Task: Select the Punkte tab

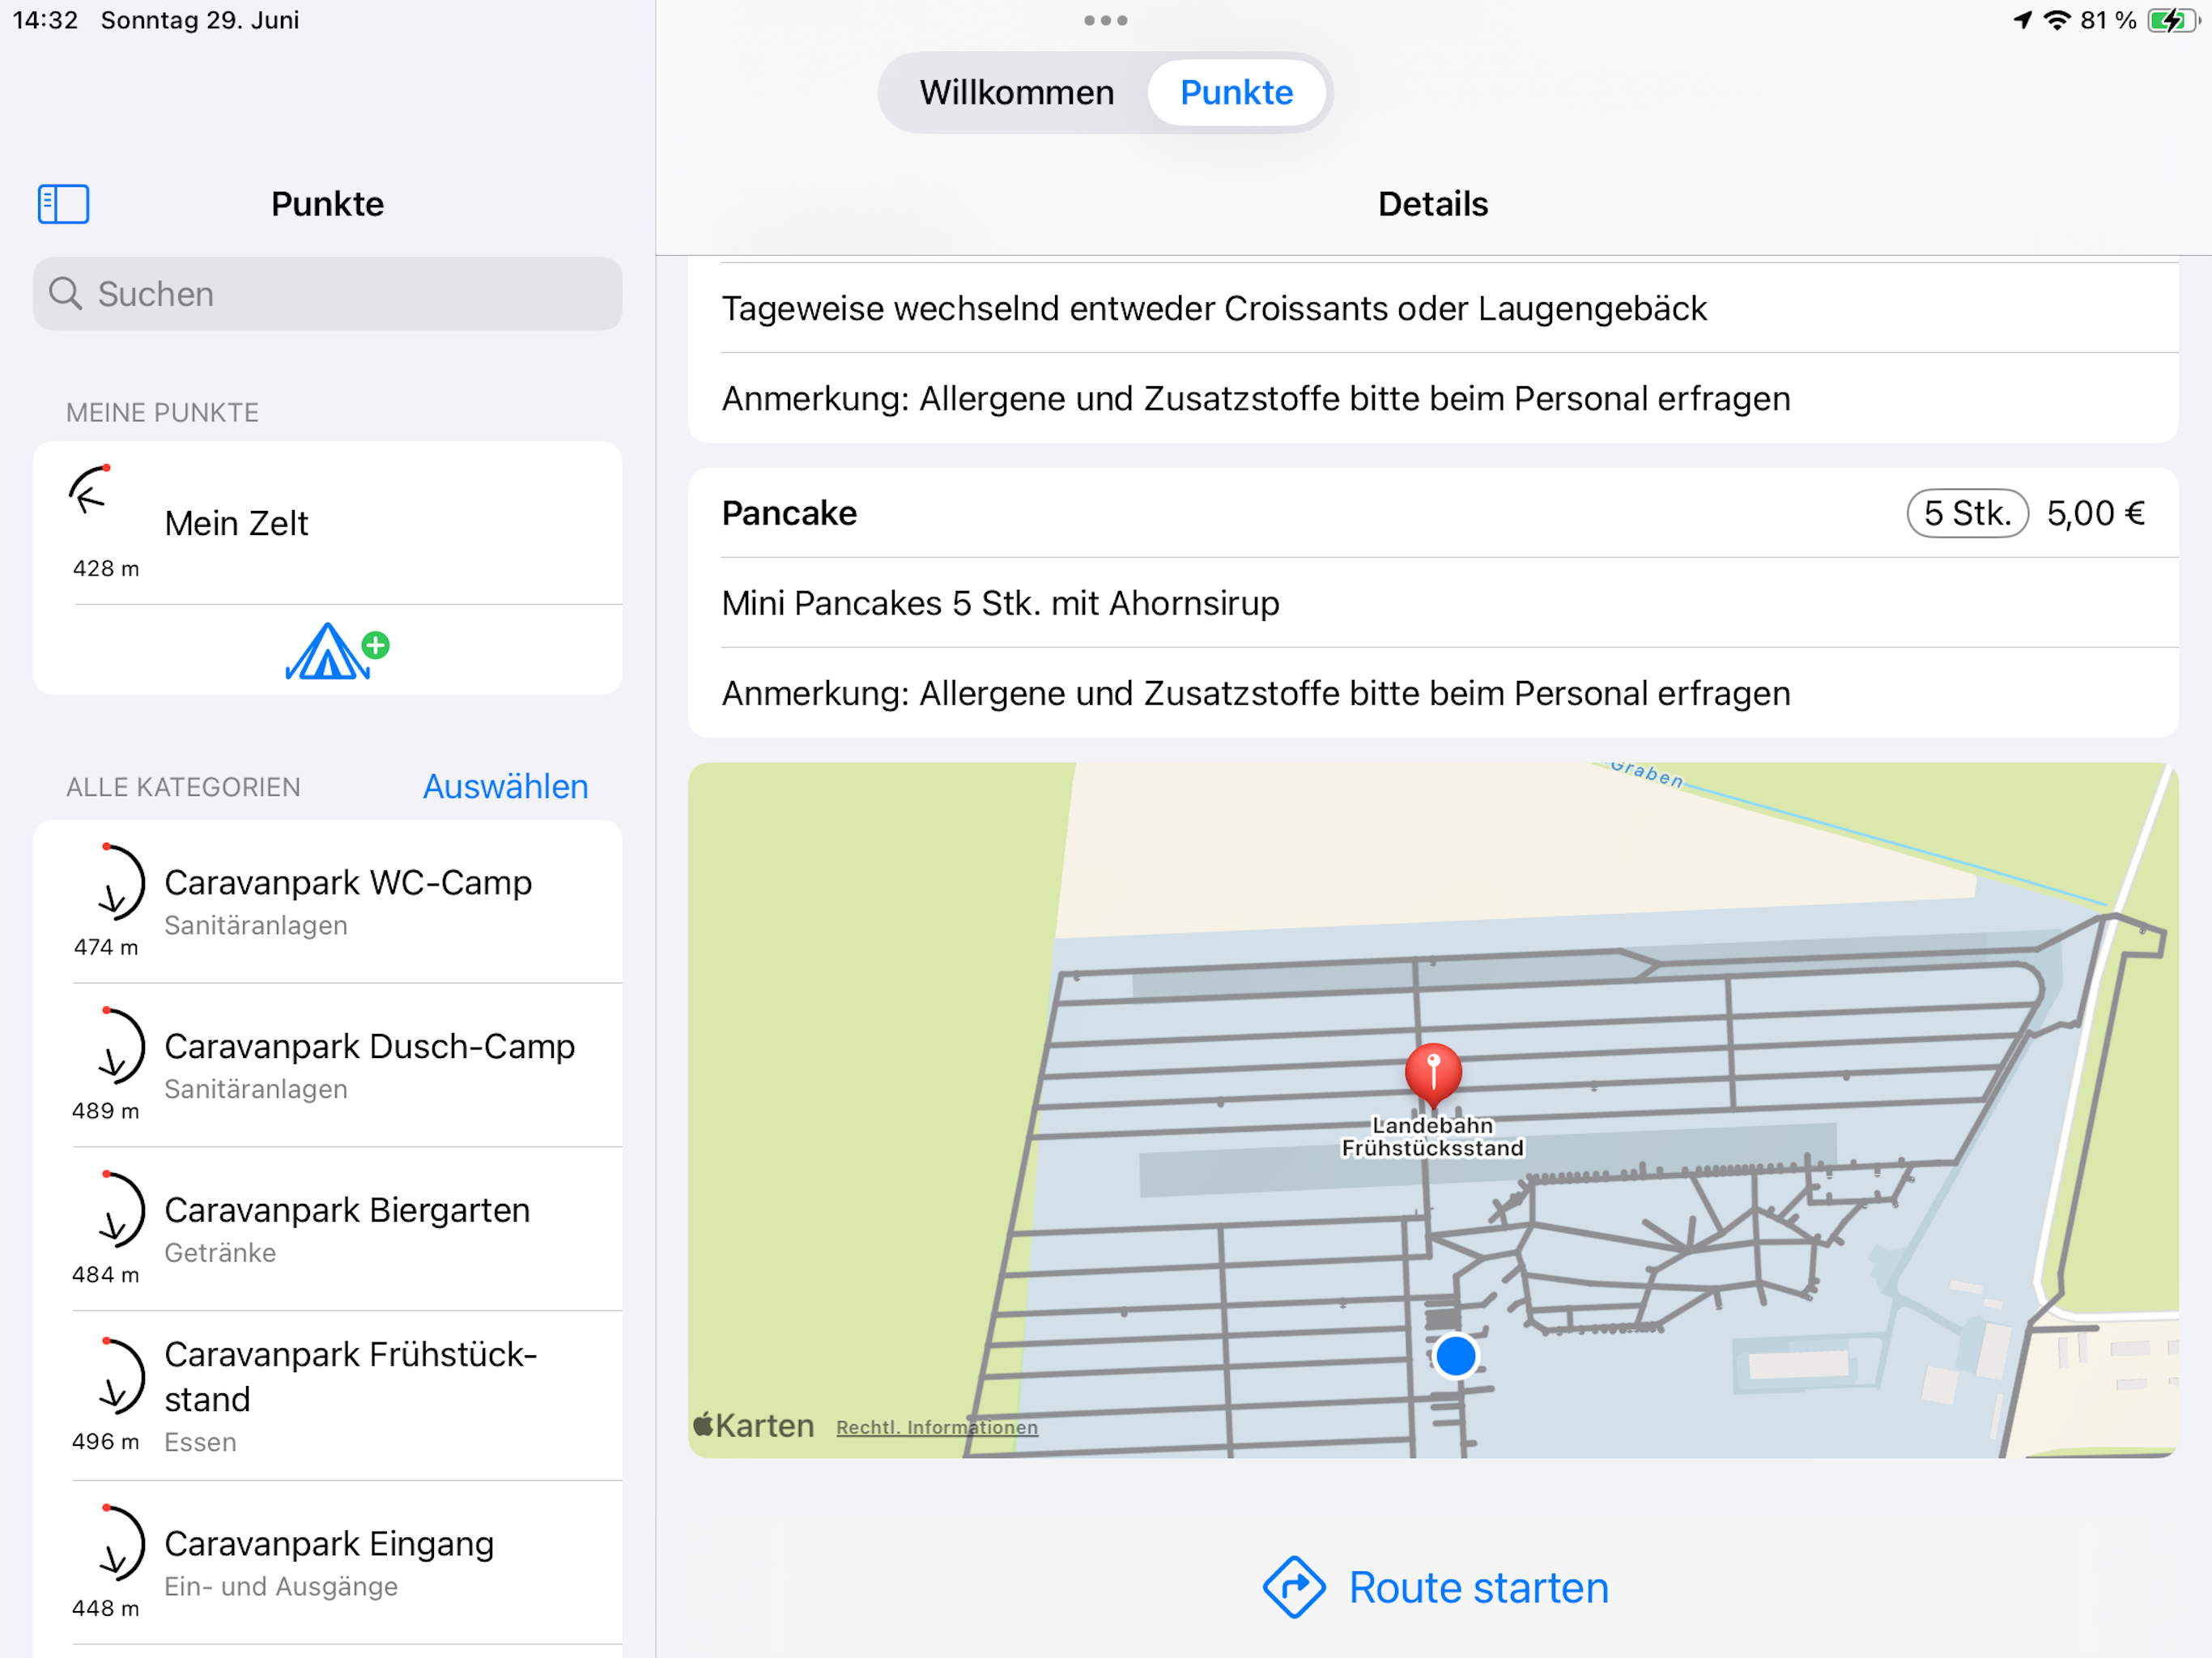Action: coord(1236,92)
